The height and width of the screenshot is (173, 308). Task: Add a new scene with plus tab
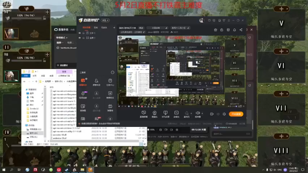tap(114, 28)
